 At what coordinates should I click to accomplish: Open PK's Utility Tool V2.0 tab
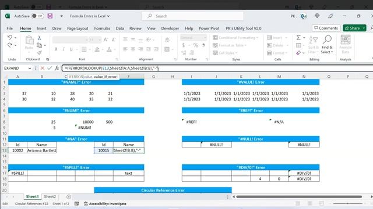click(244, 28)
